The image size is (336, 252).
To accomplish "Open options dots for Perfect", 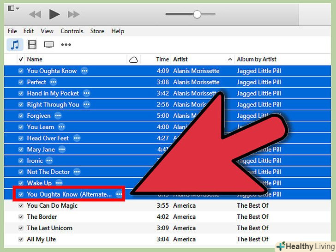I will pyautogui.click(x=54, y=82).
